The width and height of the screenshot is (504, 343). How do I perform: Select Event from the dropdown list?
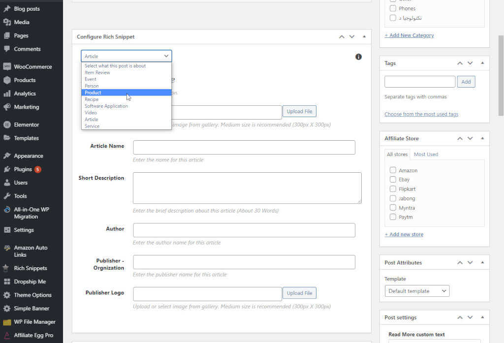[126, 79]
